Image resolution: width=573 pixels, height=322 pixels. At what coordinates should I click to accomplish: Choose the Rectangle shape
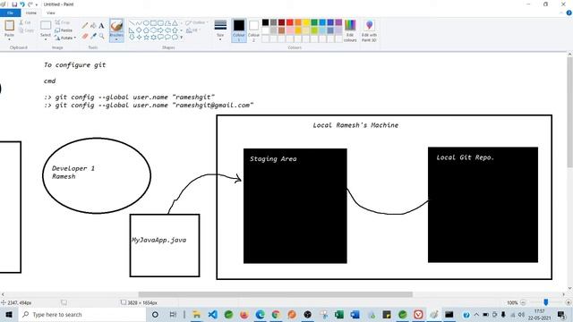(x=153, y=23)
